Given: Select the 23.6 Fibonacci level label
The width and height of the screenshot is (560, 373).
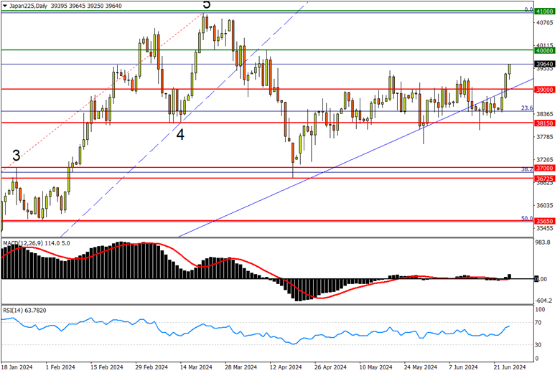Looking at the screenshot, I should (x=527, y=108).
